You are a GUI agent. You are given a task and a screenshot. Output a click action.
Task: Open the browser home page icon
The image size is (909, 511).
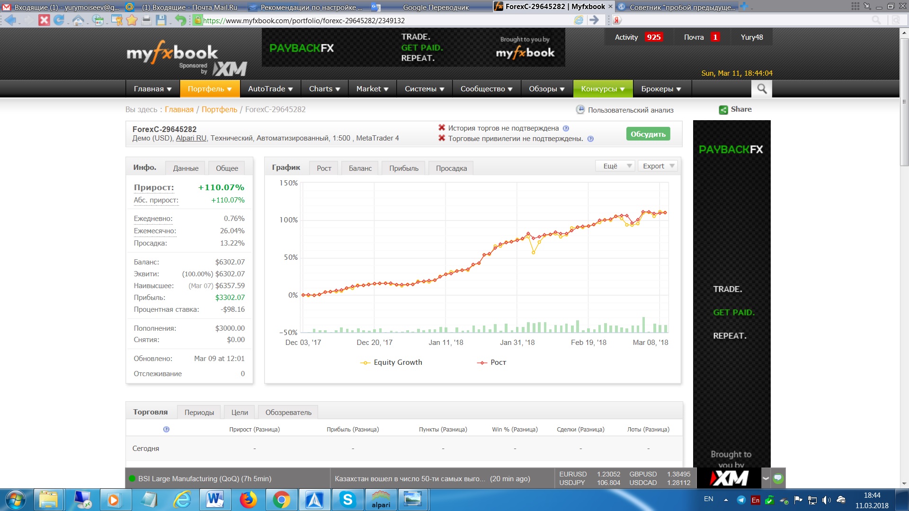pos(78,20)
